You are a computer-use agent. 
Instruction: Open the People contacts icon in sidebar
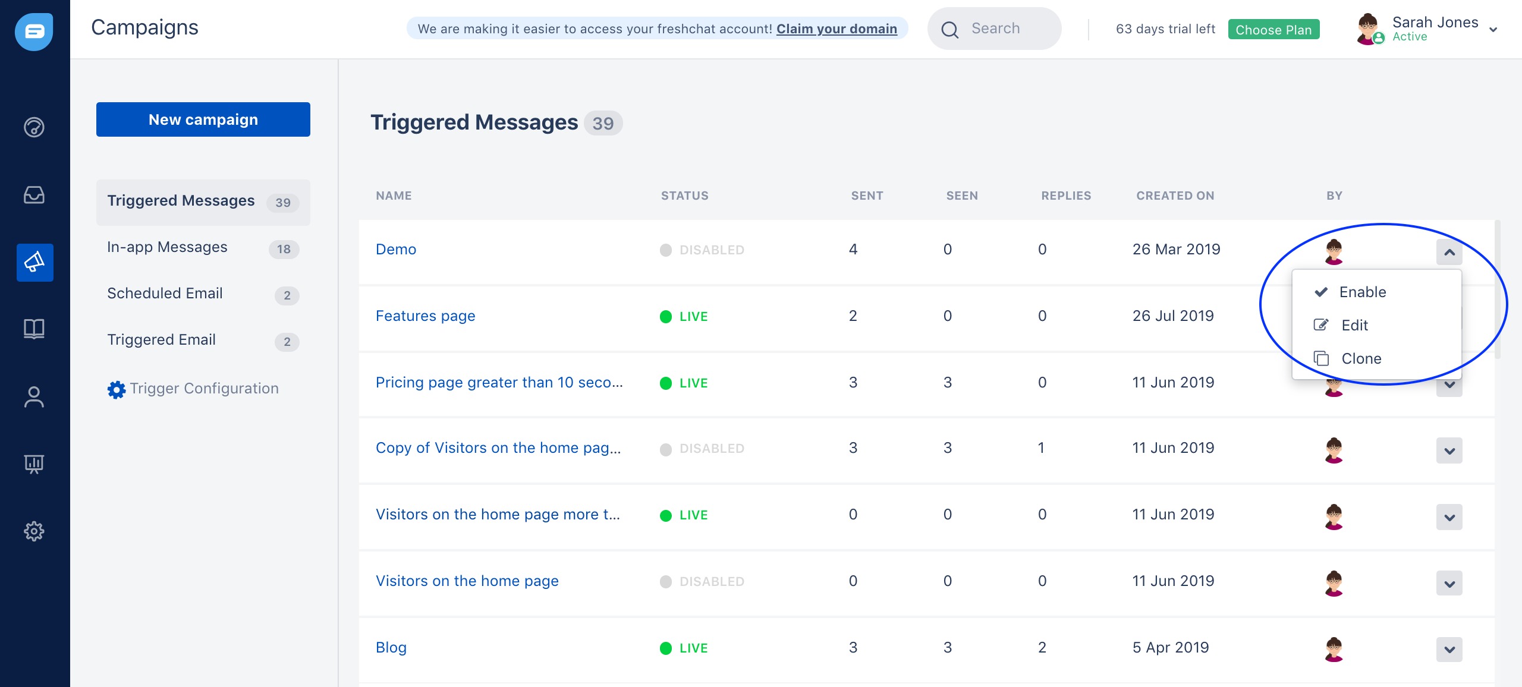[34, 397]
